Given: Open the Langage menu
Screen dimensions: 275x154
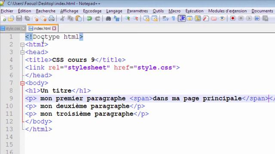Looking at the screenshot, I should pos(114,11).
